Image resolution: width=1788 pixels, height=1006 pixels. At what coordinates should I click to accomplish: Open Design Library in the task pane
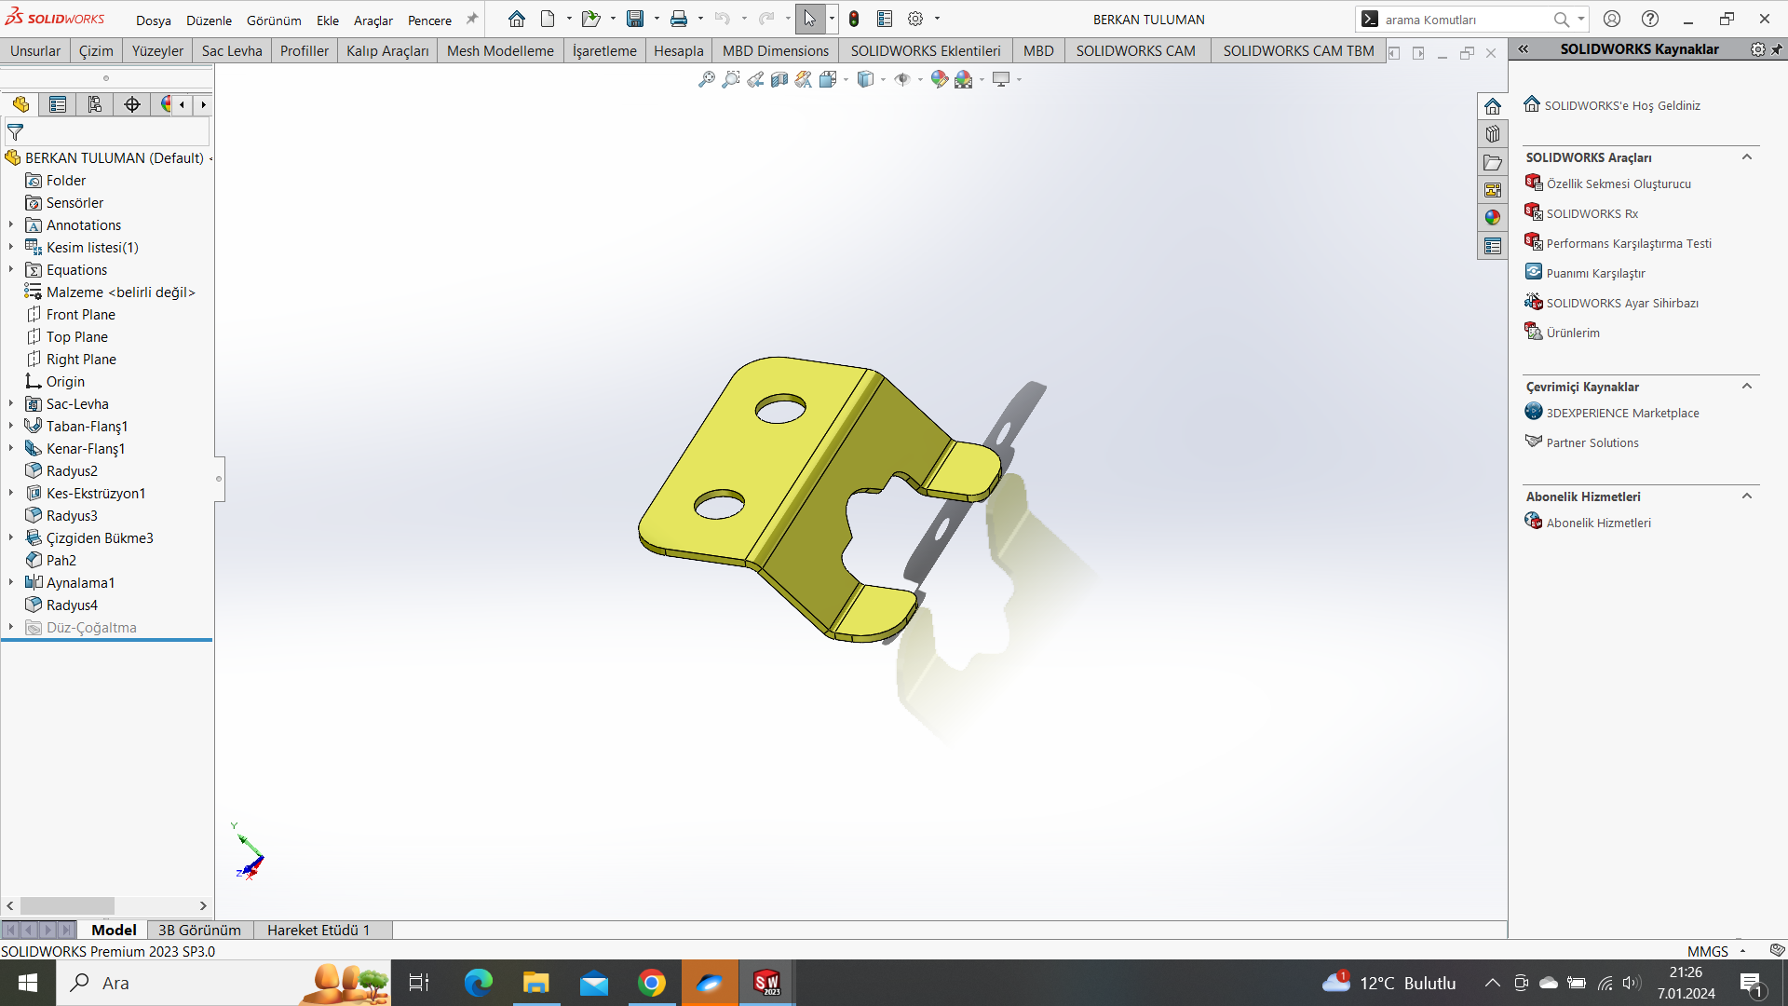[1493, 134]
